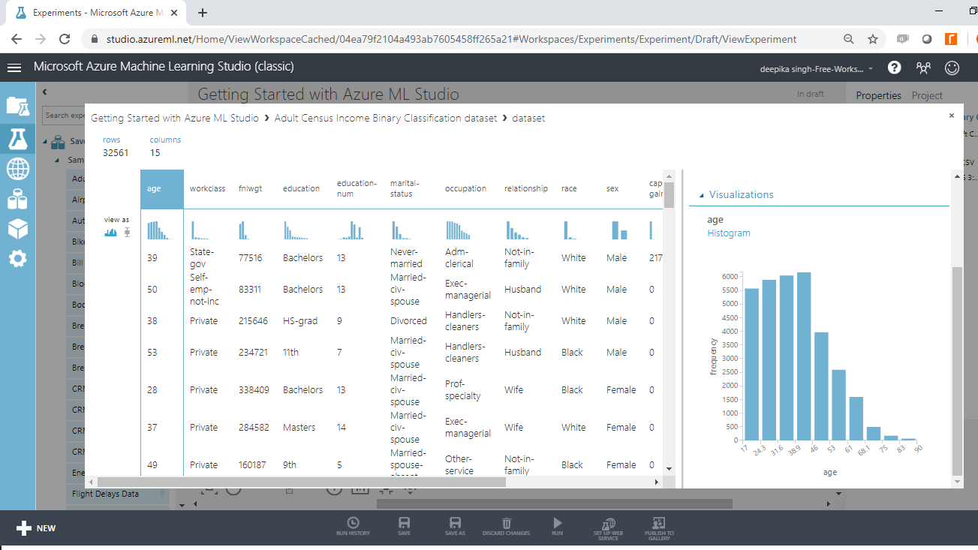Collapse the Visualizations section triangle
Image resolution: width=978 pixels, height=550 pixels.
point(702,195)
